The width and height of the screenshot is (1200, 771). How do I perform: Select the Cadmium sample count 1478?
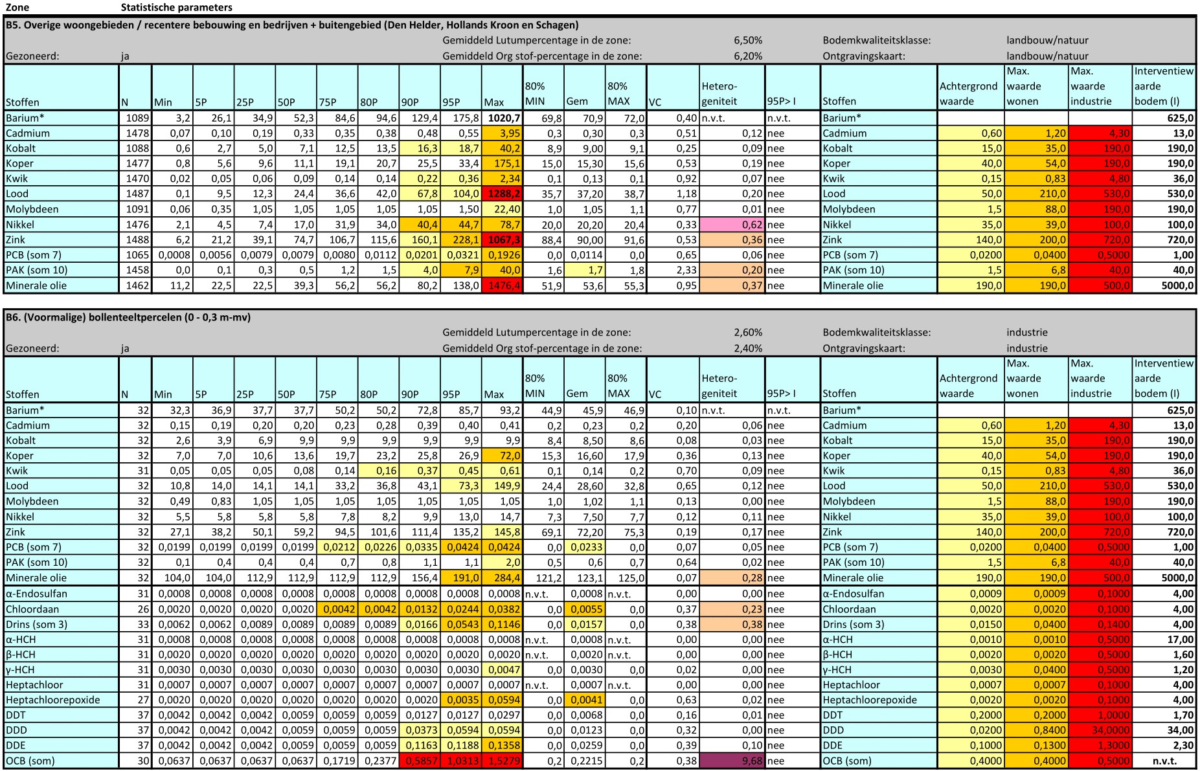(135, 133)
